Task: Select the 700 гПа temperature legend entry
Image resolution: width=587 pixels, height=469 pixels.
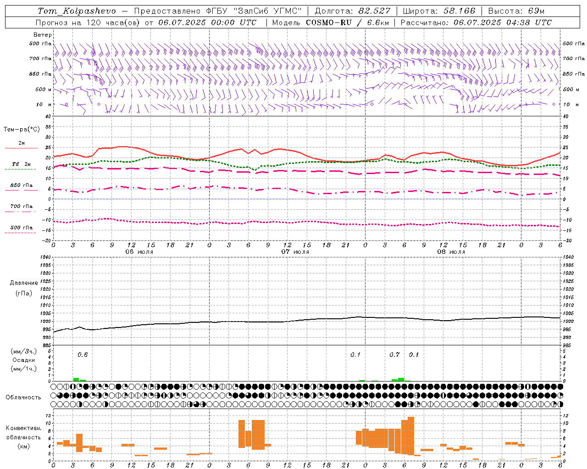Action: [x=22, y=207]
